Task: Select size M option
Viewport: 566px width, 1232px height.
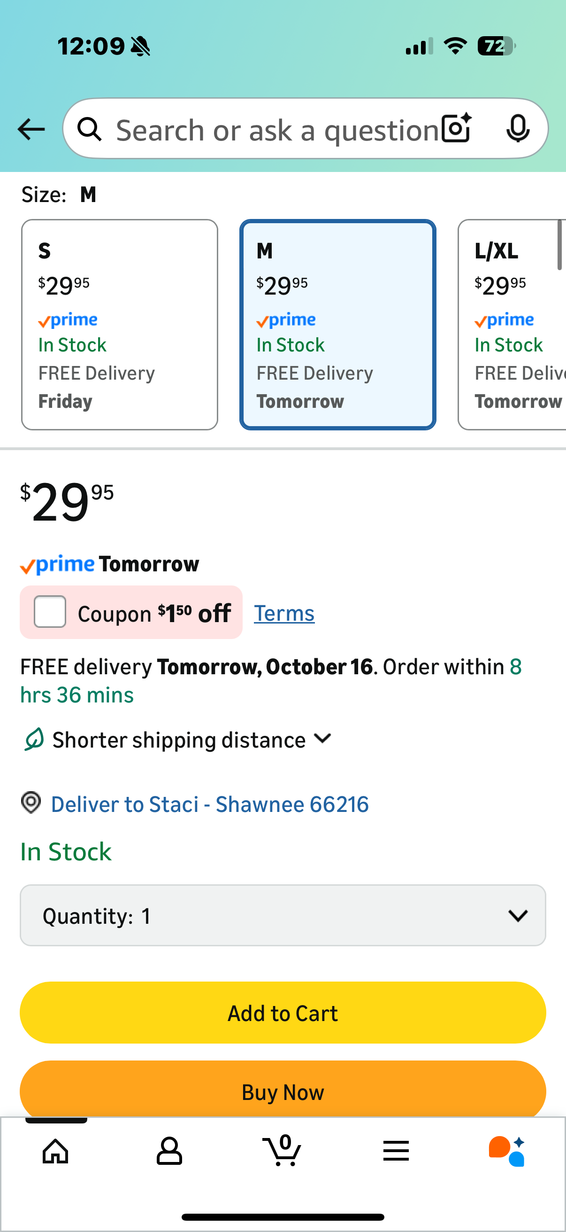Action: point(337,325)
